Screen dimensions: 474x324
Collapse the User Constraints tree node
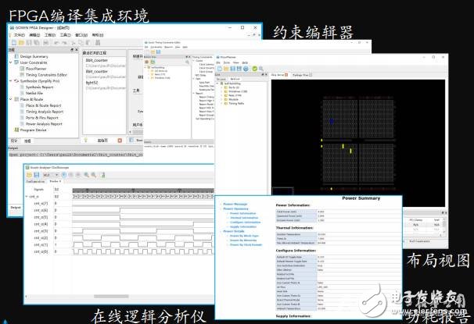[9, 62]
